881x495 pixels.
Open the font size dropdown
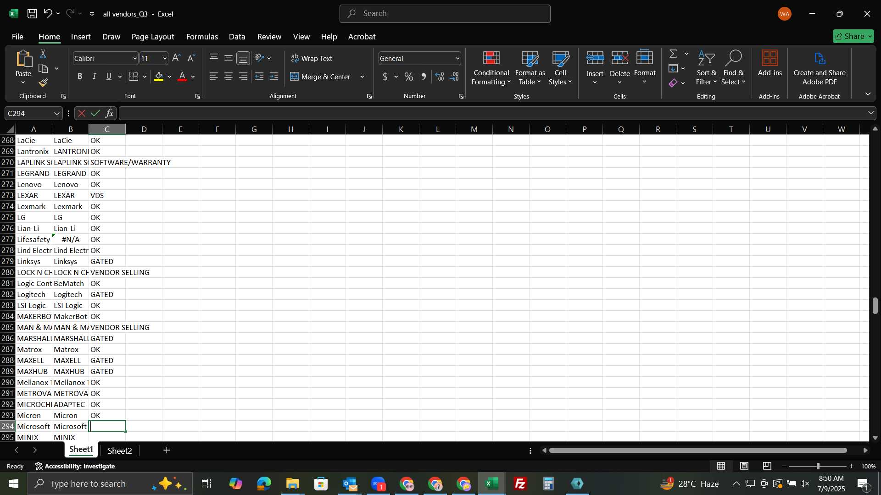(165, 59)
